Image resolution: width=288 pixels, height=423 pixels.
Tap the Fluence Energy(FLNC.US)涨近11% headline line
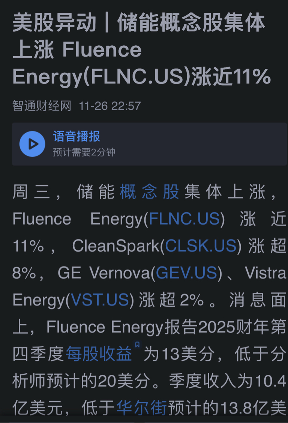pos(141,76)
